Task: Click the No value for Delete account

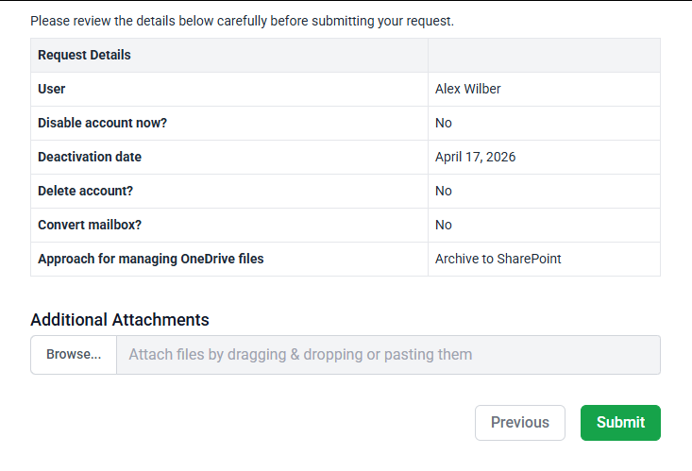Action: pos(444,191)
